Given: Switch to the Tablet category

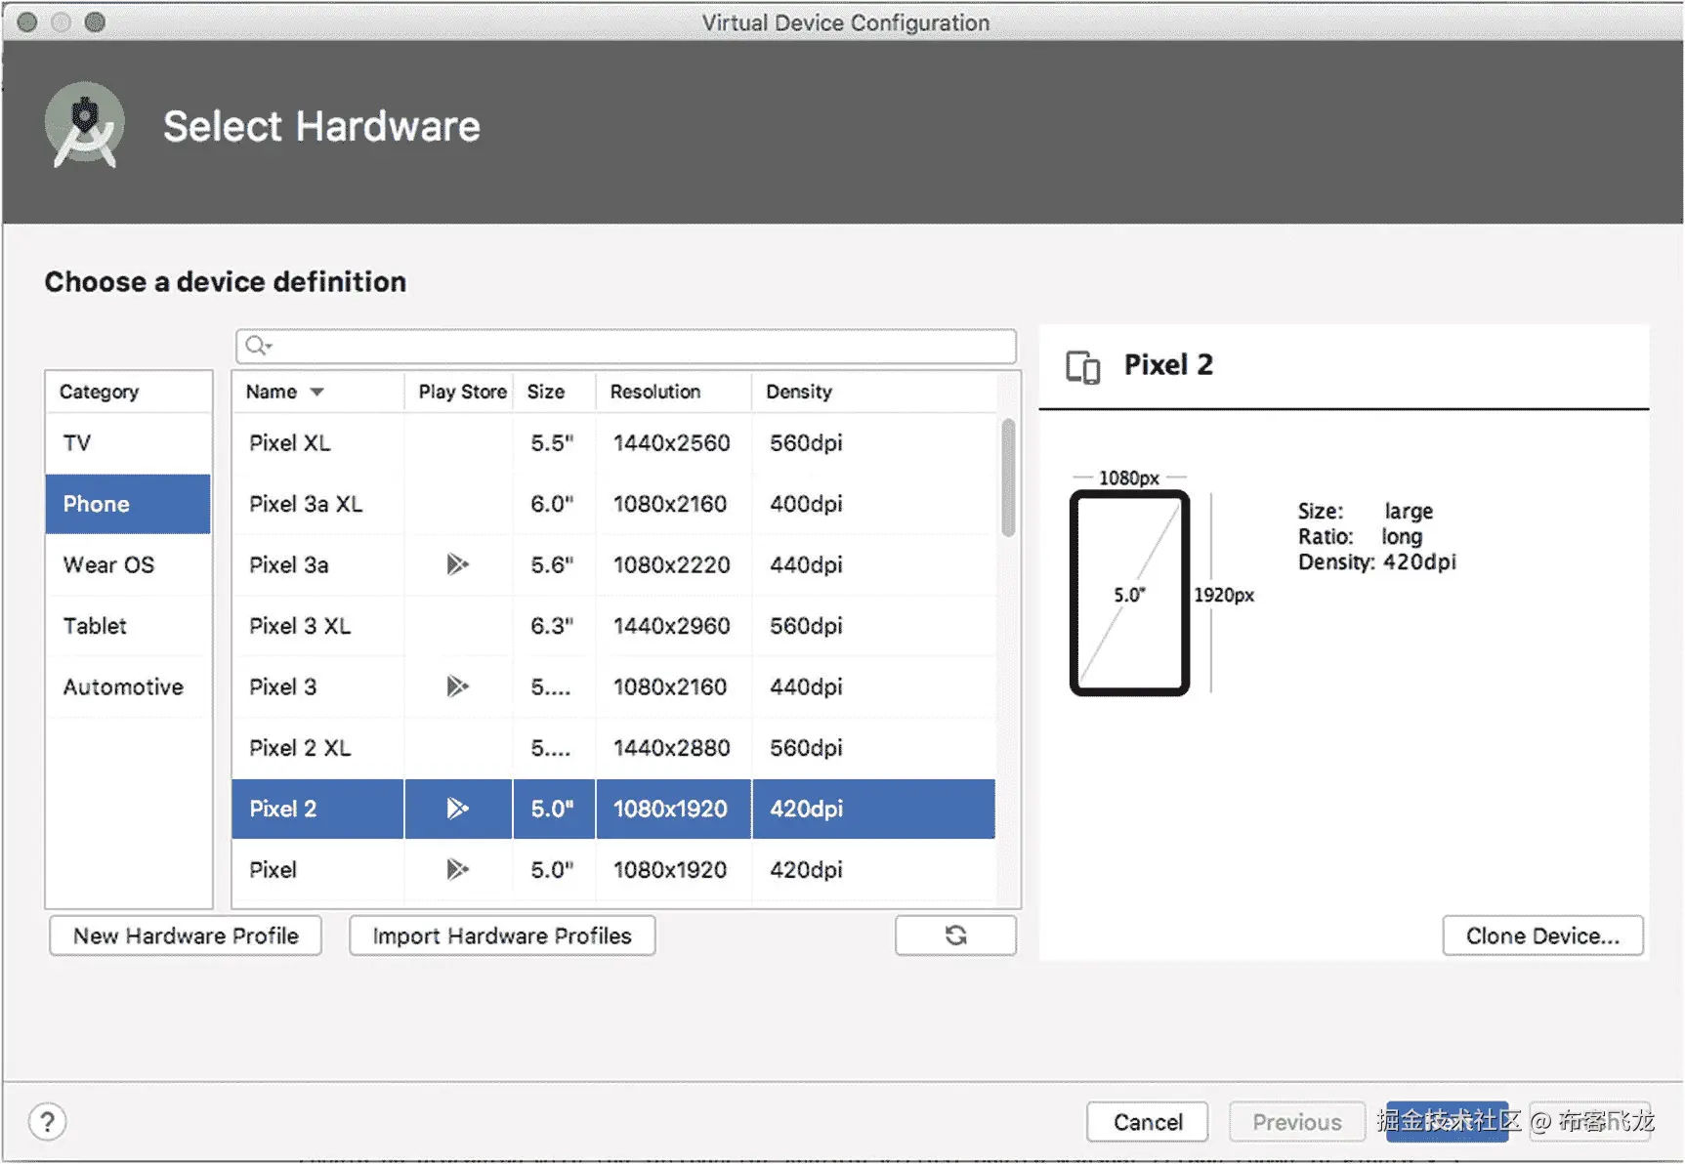Looking at the screenshot, I should click(128, 626).
